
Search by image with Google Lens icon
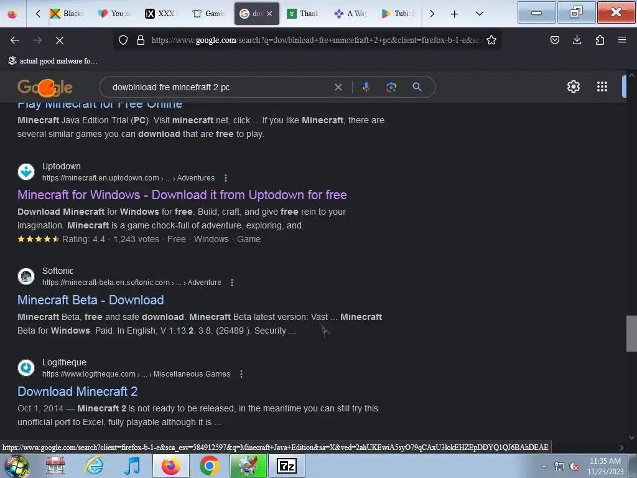(x=391, y=87)
